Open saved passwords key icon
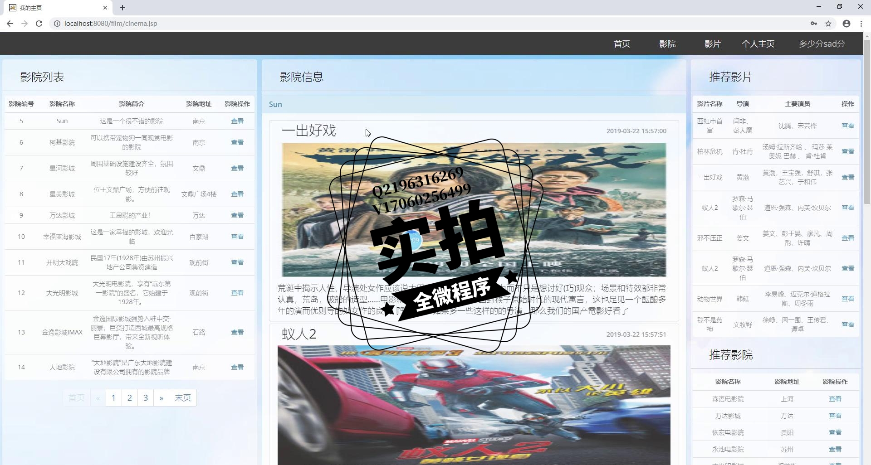The width and height of the screenshot is (871, 465). pyautogui.click(x=814, y=24)
